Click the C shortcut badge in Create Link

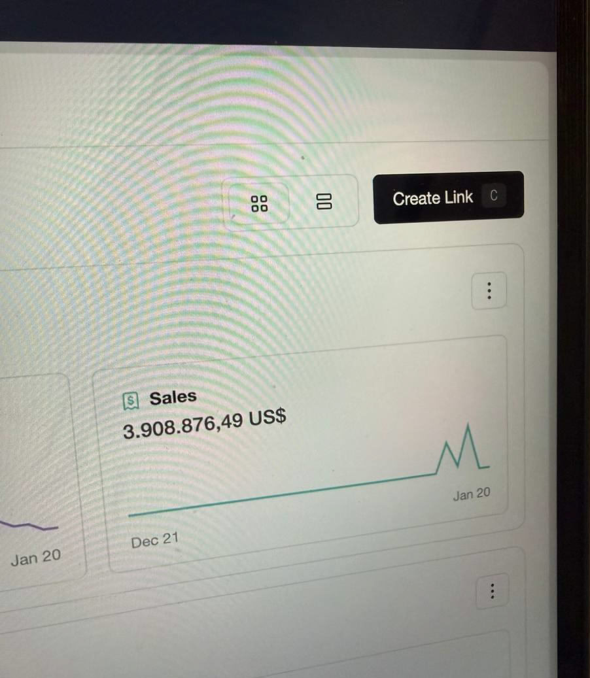494,195
